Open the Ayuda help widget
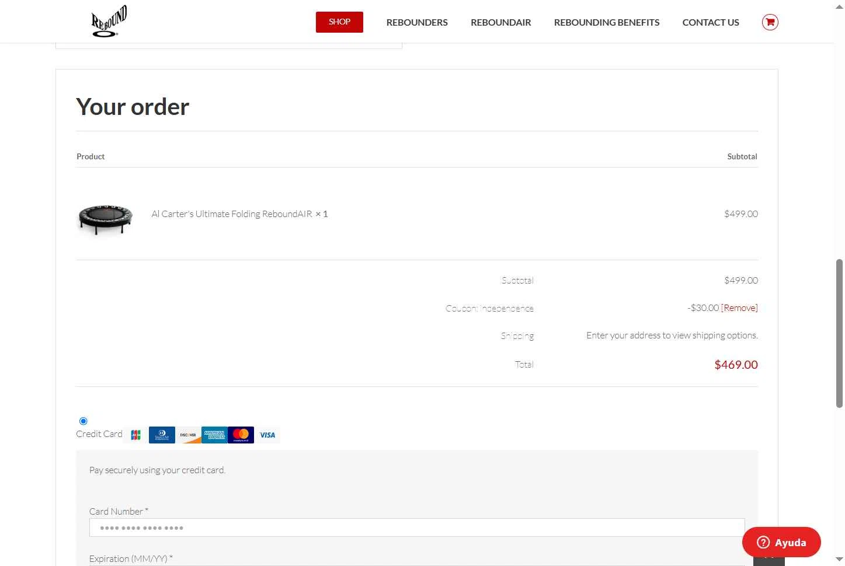 [781, 543]
